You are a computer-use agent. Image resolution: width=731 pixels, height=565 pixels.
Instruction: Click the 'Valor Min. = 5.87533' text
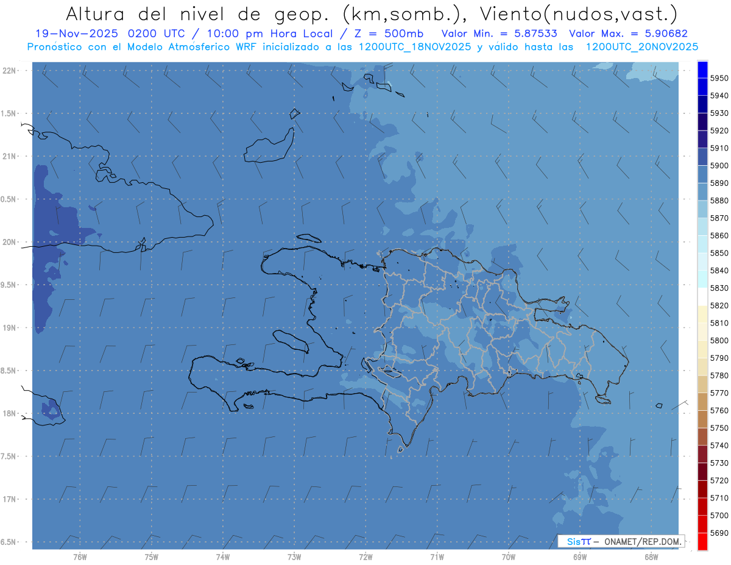pyautogui.click(x=499, y=34)
